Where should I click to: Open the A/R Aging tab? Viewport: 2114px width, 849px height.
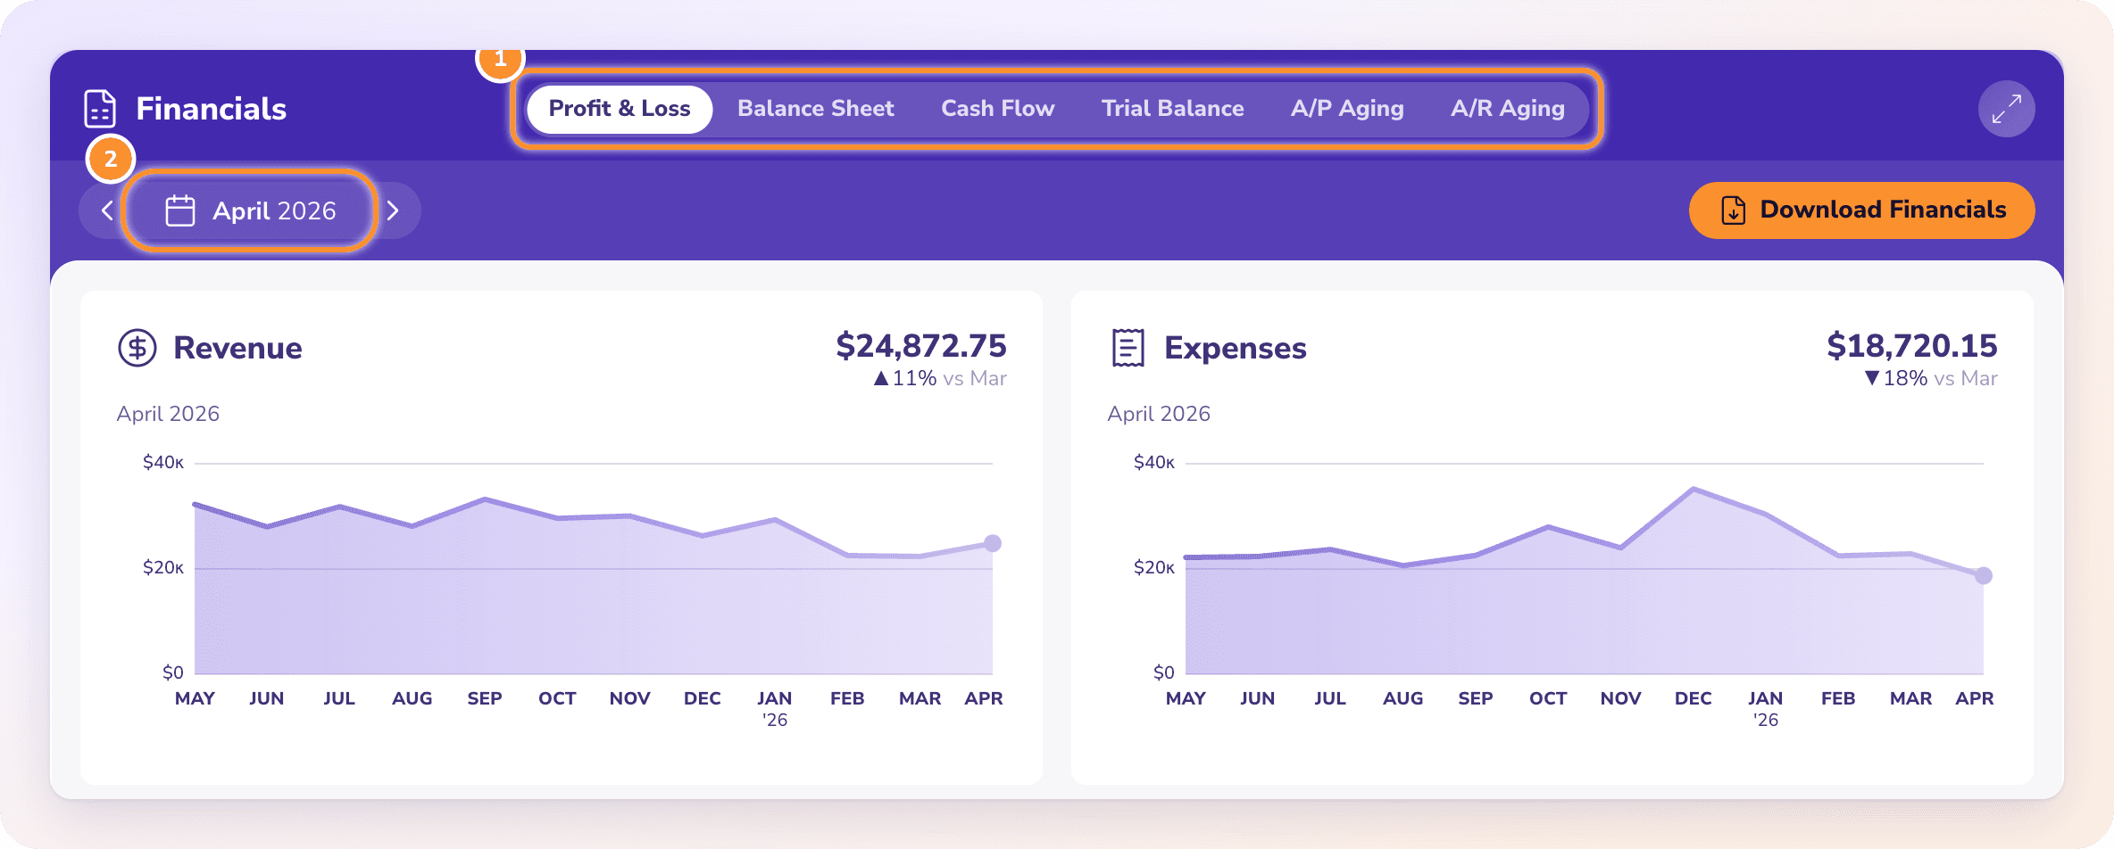point(1508,109)
